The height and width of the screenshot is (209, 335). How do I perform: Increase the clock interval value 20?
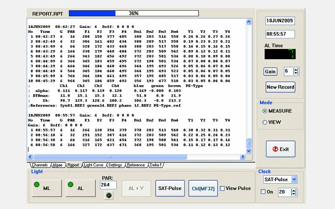pyautogui.click(x=294, y=191)
